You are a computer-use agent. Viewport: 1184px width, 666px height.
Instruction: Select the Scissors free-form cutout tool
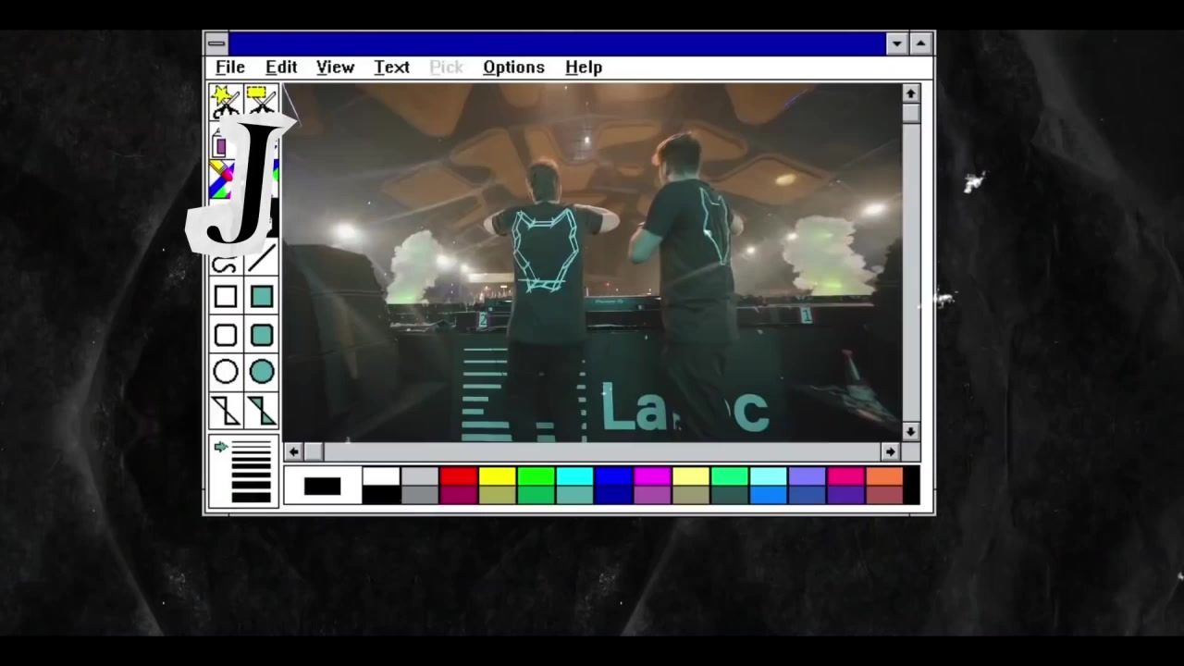tap(225, 101)
